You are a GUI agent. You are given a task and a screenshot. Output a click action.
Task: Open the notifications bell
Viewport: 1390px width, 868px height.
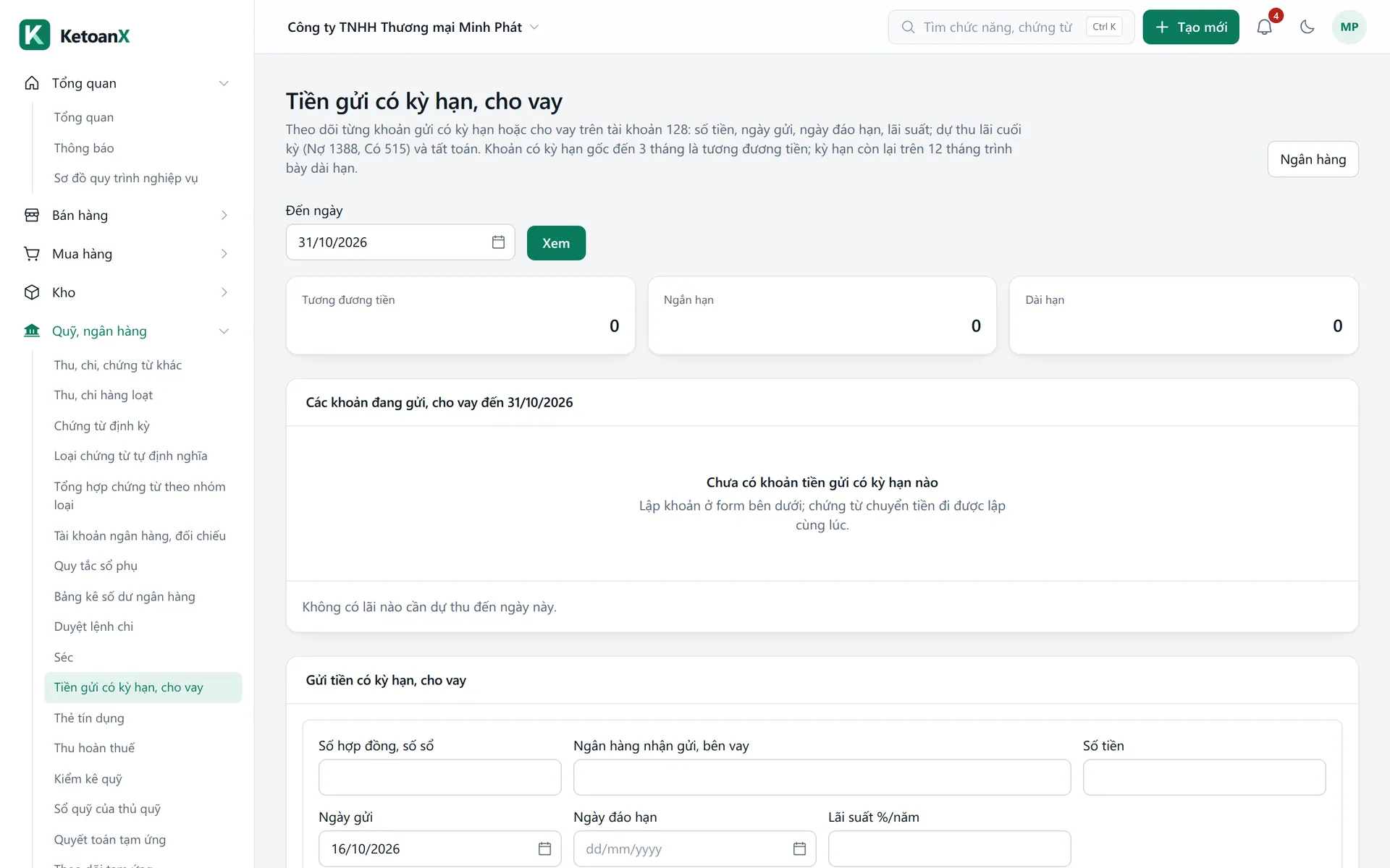click(1264, 27)
